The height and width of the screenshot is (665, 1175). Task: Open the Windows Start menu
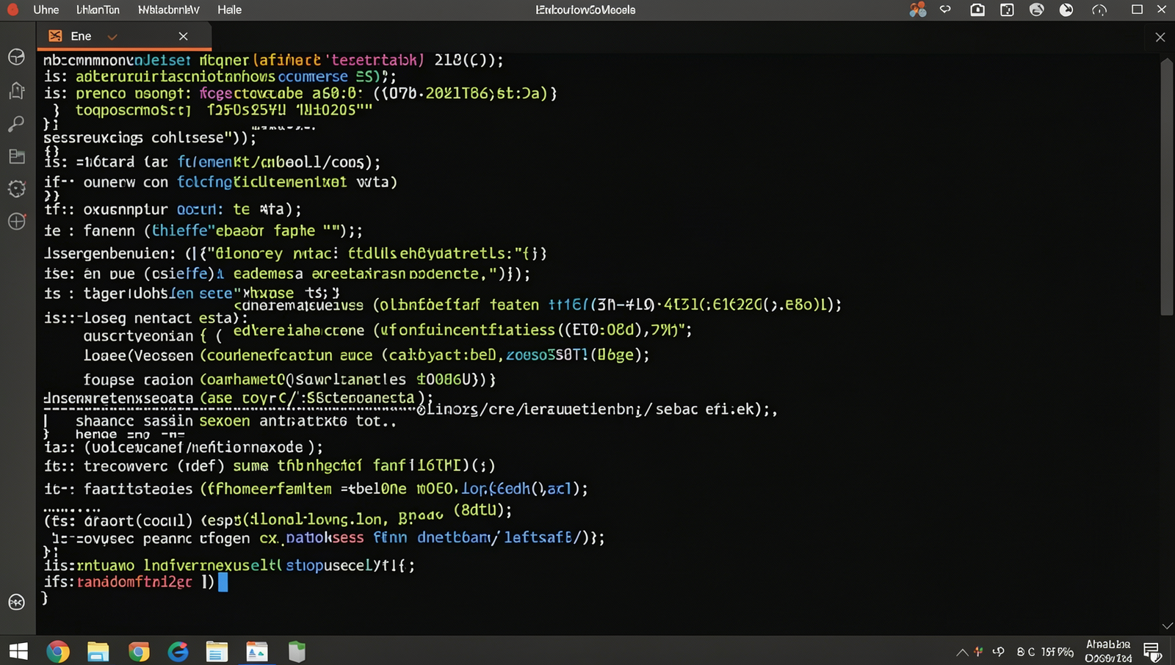click(18, 651)
